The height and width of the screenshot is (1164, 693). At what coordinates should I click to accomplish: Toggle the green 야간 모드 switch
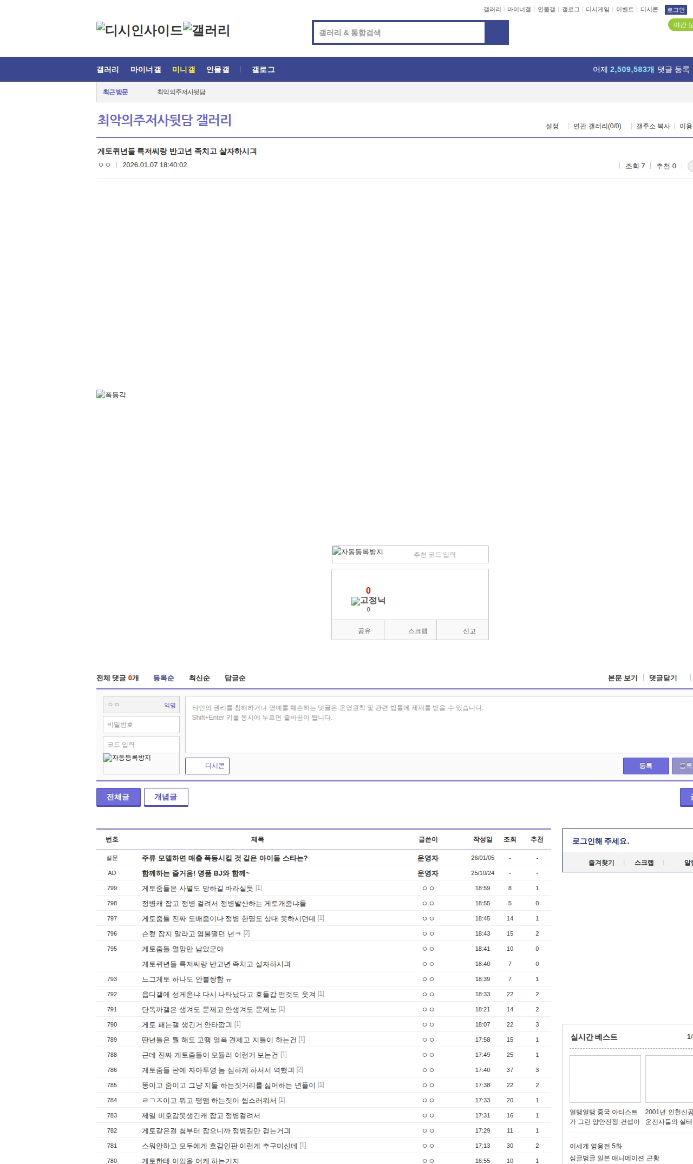(681, 25)
